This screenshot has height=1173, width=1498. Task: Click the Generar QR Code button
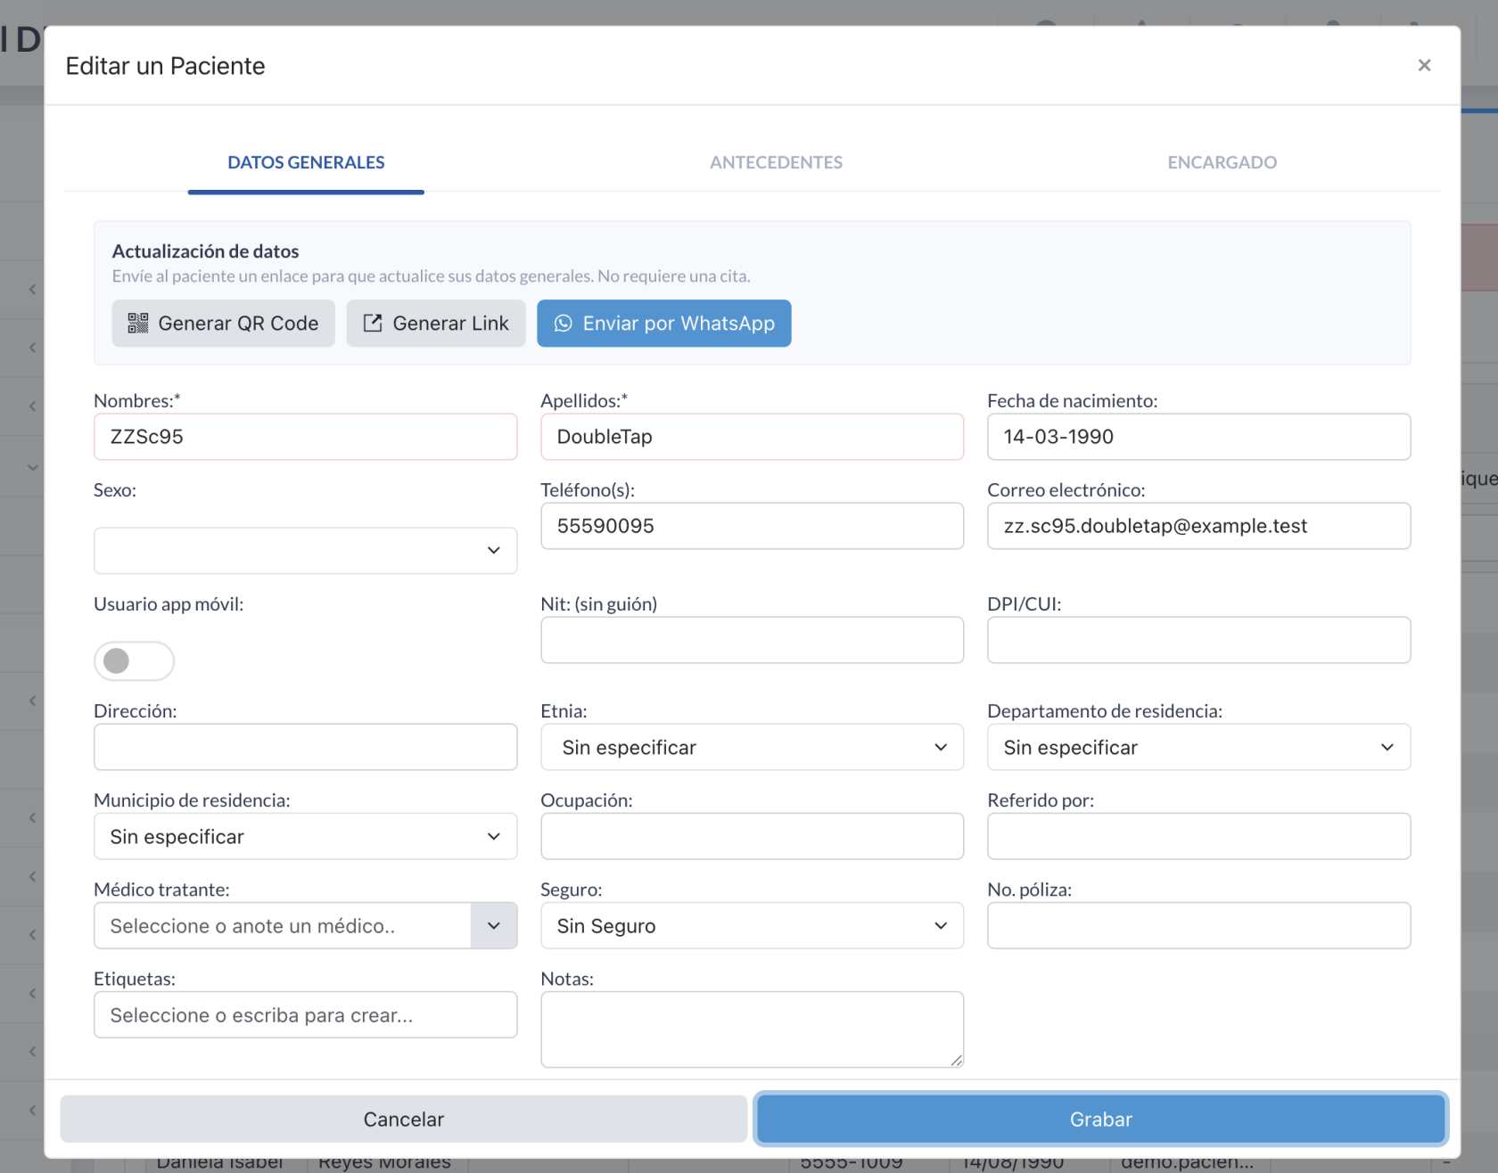pyautogui.click(x=223, y=324)
